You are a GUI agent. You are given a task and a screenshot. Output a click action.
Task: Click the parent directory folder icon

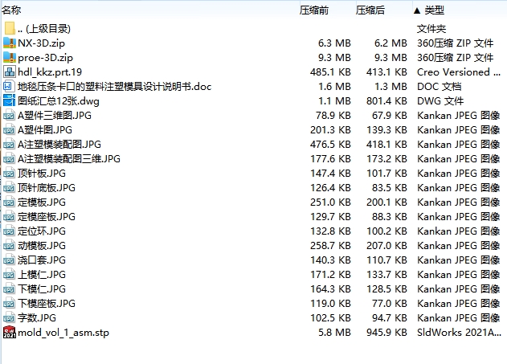tap(10, 28)
